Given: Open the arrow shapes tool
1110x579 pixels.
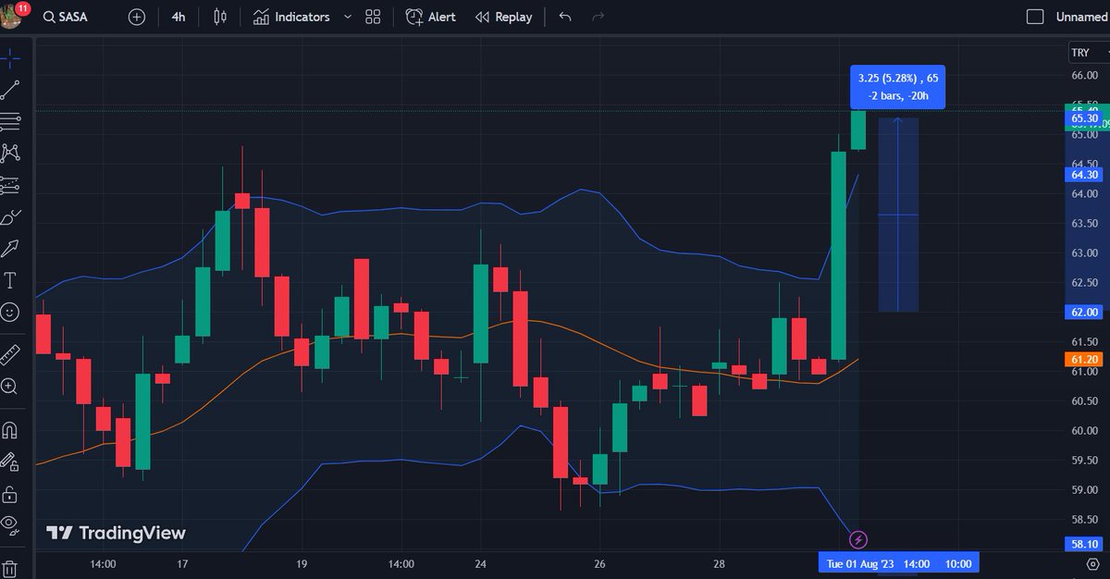Looking at the screenshot, I should click(x=10, y=249).
